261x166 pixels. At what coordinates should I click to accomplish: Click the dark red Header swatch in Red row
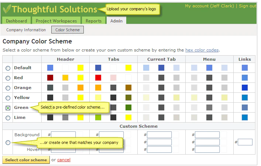tap(50, 78)
